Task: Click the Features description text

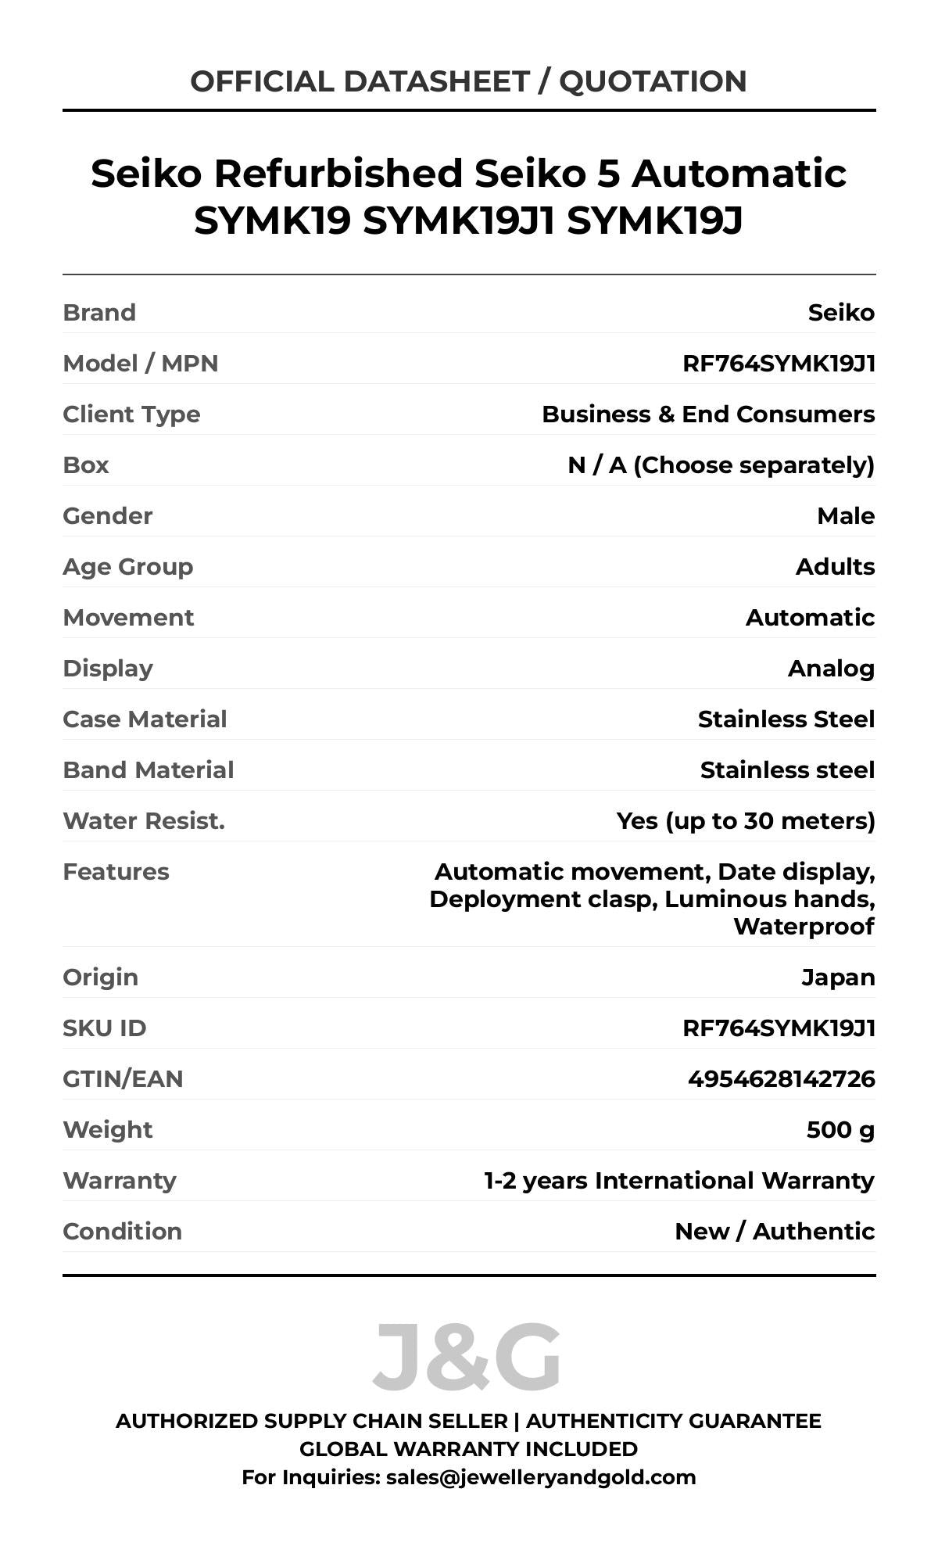Action: pyautogui.click(x=653, y=899)
